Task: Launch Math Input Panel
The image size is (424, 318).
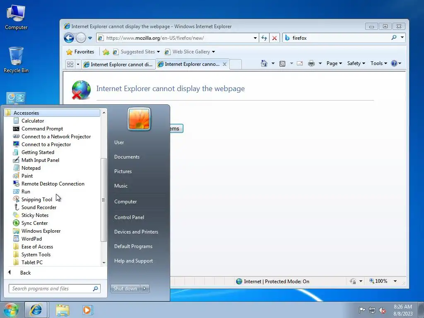Action: (40, 160)
